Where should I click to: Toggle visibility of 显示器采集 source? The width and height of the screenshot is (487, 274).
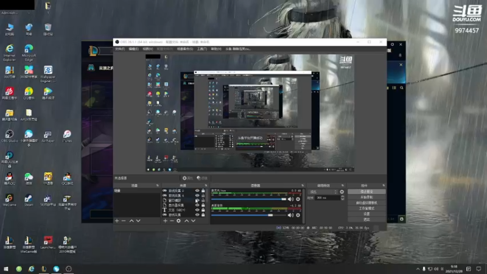point(197,205)
